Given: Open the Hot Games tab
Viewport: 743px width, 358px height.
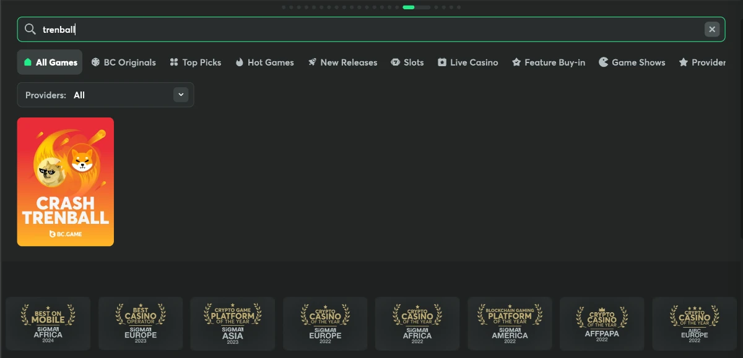Looking at the screenshot, I should (264, 62).
